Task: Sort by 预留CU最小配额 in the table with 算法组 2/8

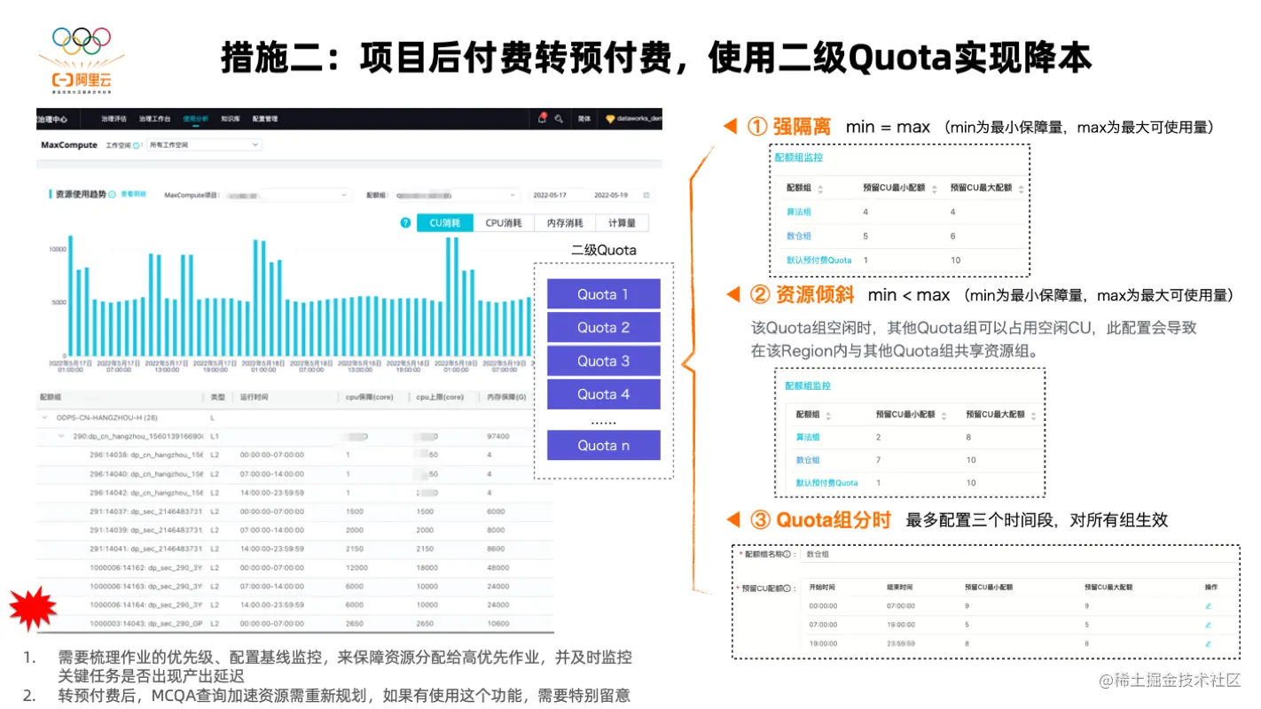Action: [x=945, y=415]
